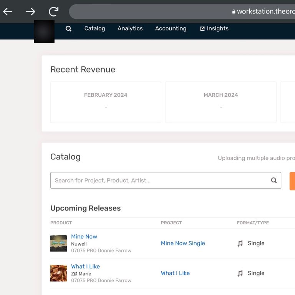Image resolution: width=295 pixels, height=295 pixels.
Task: Click the orange button beside search
Action: (292, 181)
